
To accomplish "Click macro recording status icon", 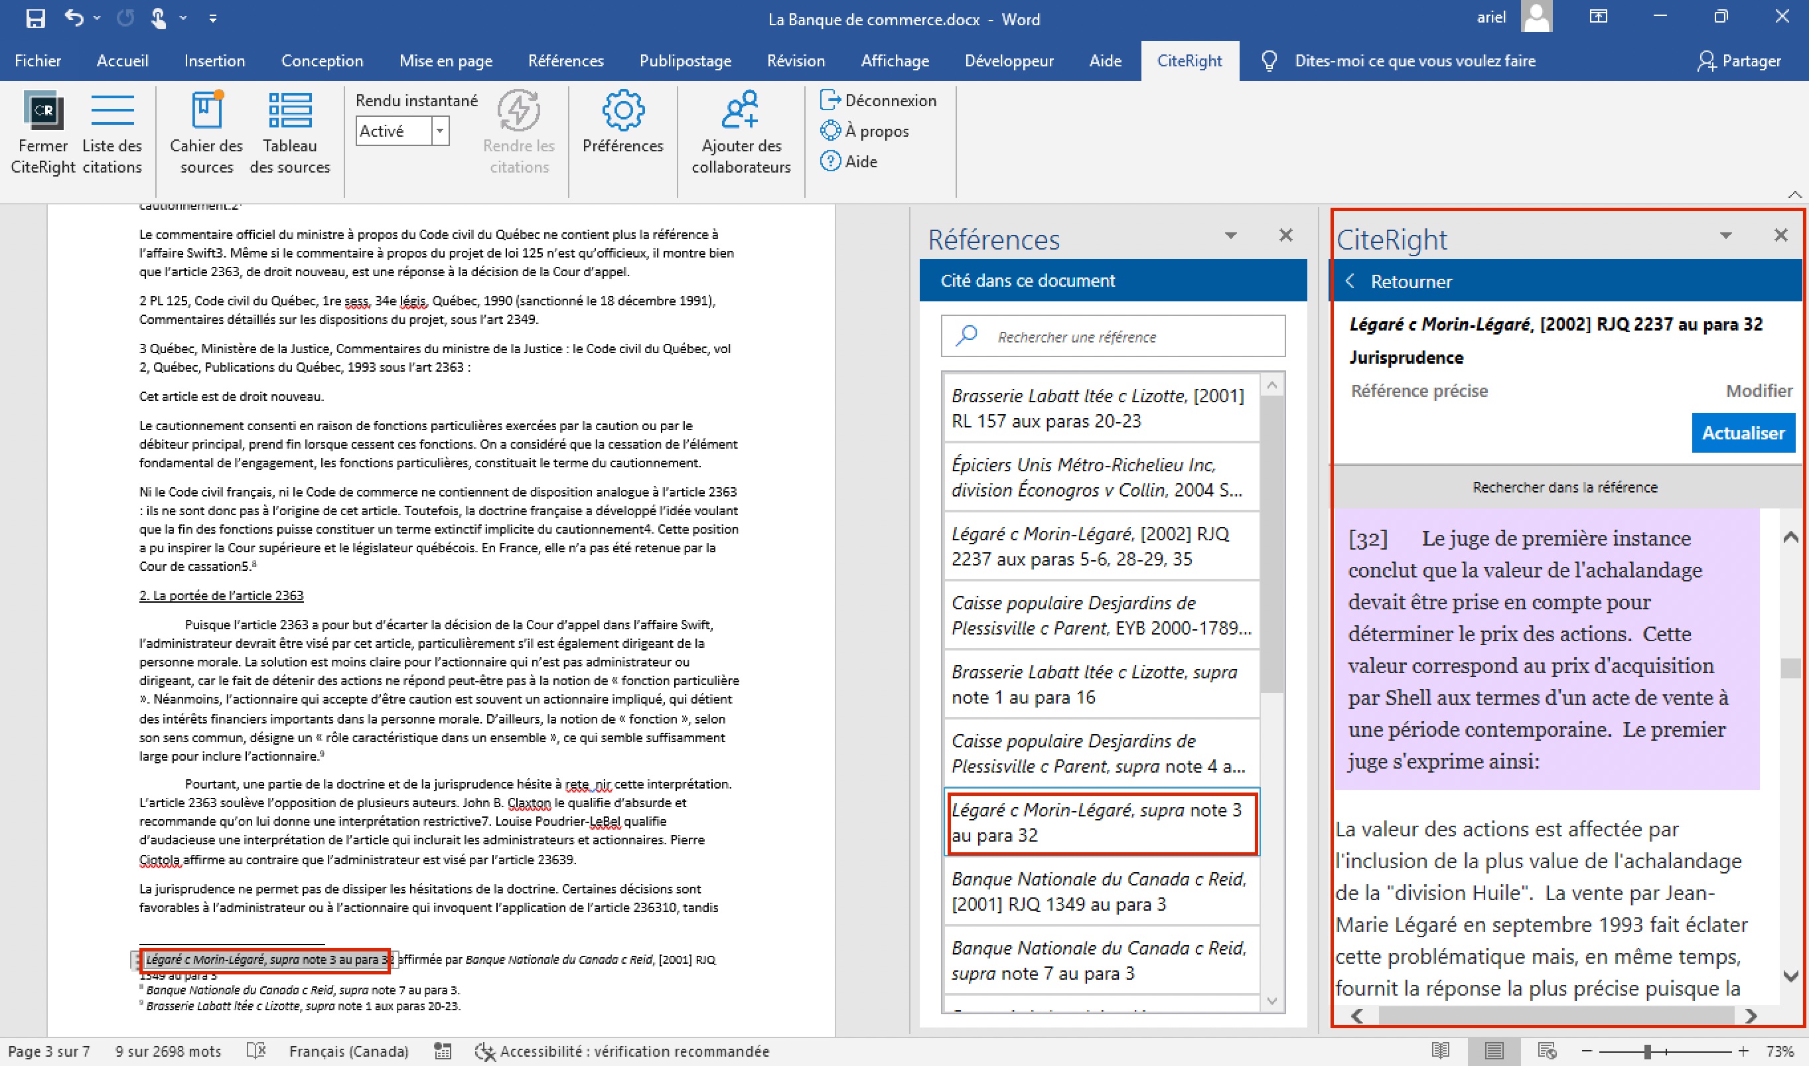I will pos(443,1051).
